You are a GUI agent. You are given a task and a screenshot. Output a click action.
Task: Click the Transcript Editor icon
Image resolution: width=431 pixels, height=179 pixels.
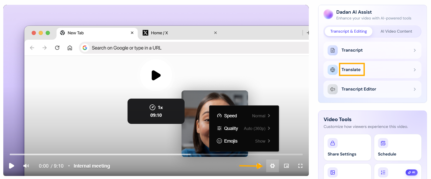[333, 89]
